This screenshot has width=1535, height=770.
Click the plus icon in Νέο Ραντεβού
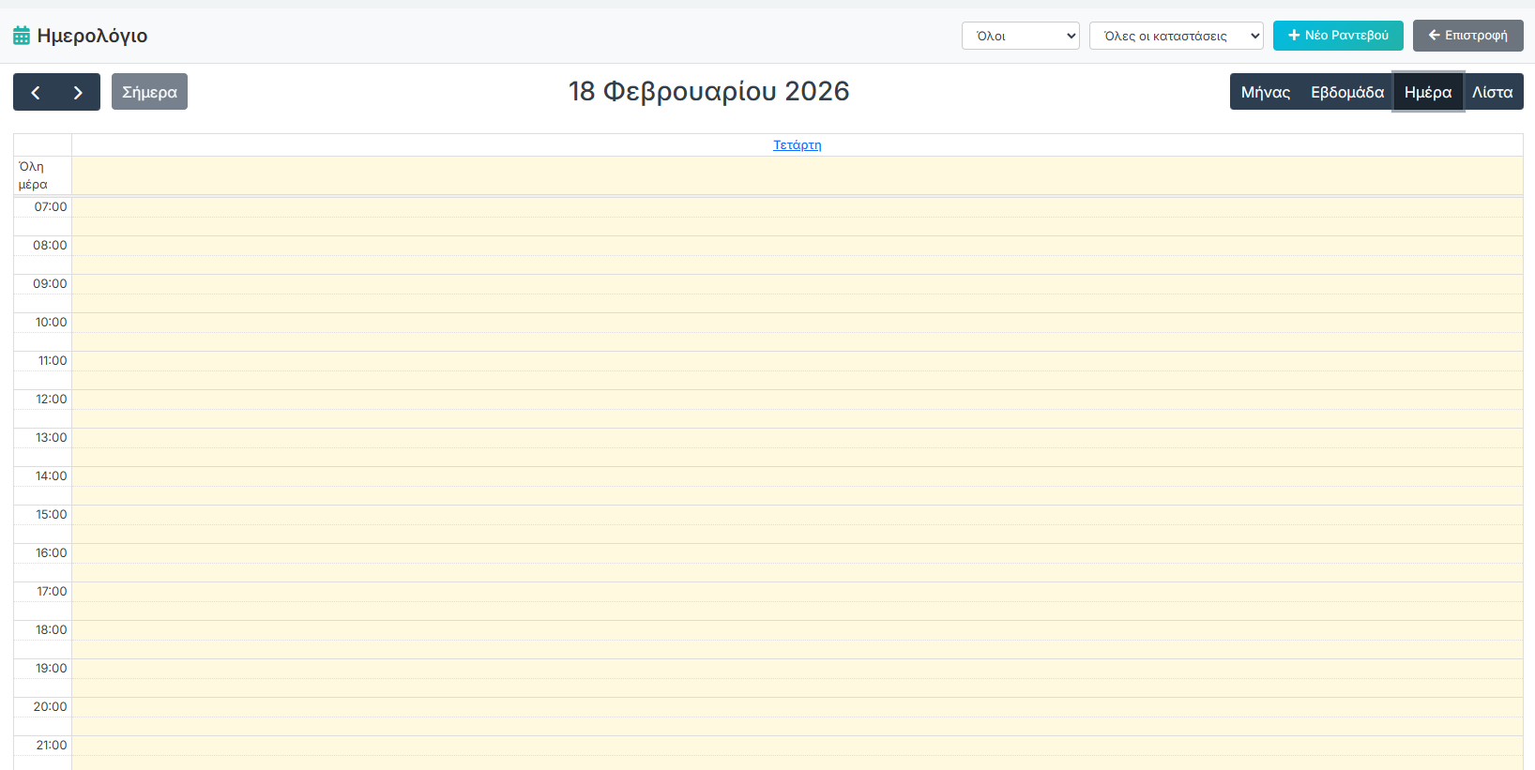(1294, 36)
